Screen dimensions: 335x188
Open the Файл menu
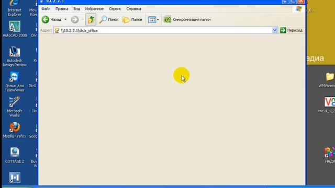[46, 9]
